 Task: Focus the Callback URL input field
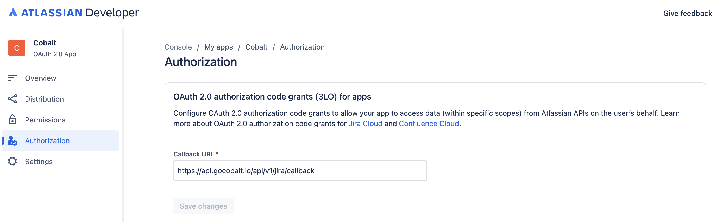(x=300, y=170)
